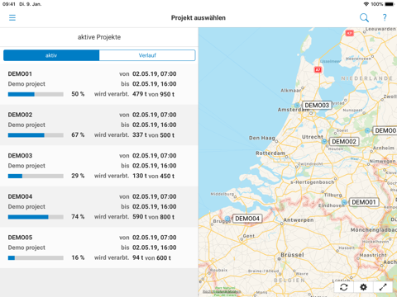Tap DEMO02 progress bar at 67 %
Viewport: 397px width, 297px height.
pyautogui.click(x=36, y=135)
